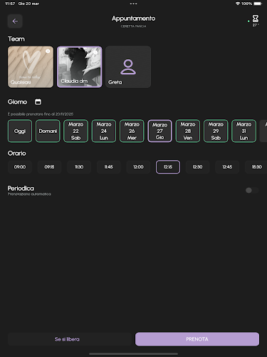The height and width of the screenshot is (357, 267).
Task: Tap the Periodica label
Action: click(21, 188)
